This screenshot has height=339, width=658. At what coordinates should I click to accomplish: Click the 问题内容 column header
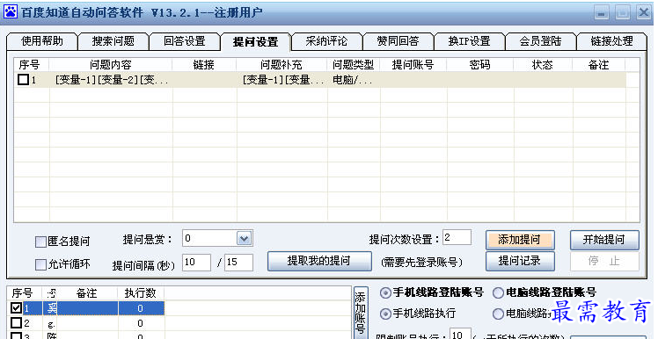(x=111, y=65)
